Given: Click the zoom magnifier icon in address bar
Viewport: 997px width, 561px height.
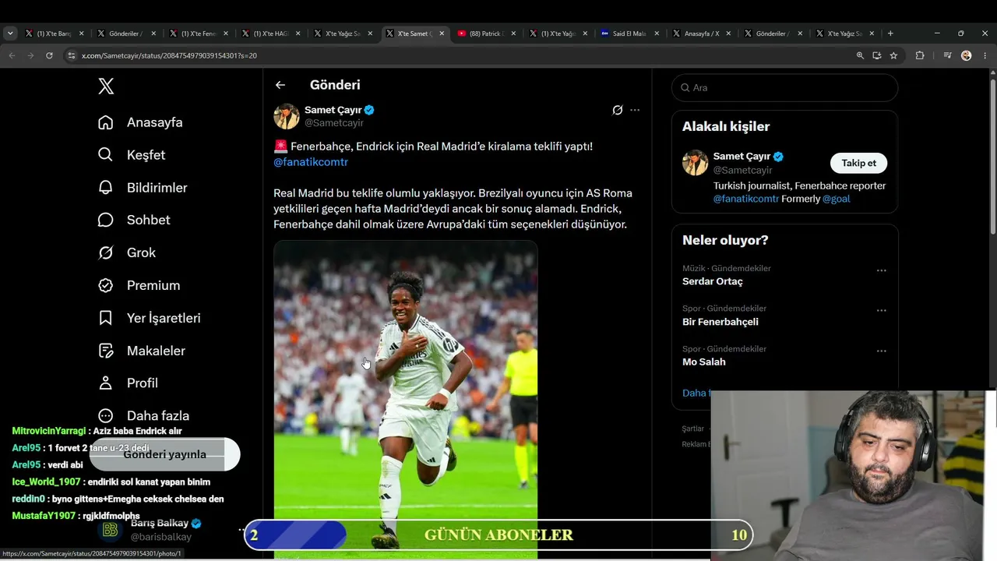Looking at the screenshot, I should pyautogui.click(x=860, y=55).
